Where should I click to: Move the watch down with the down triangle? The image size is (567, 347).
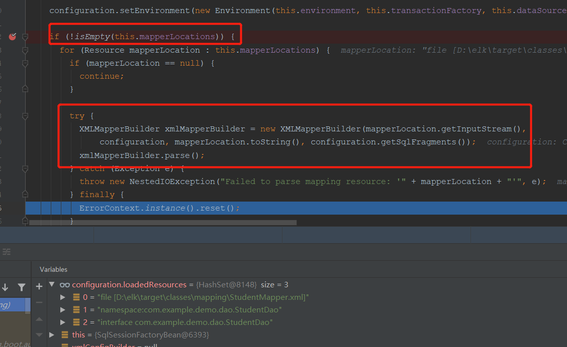coord(39,335)
